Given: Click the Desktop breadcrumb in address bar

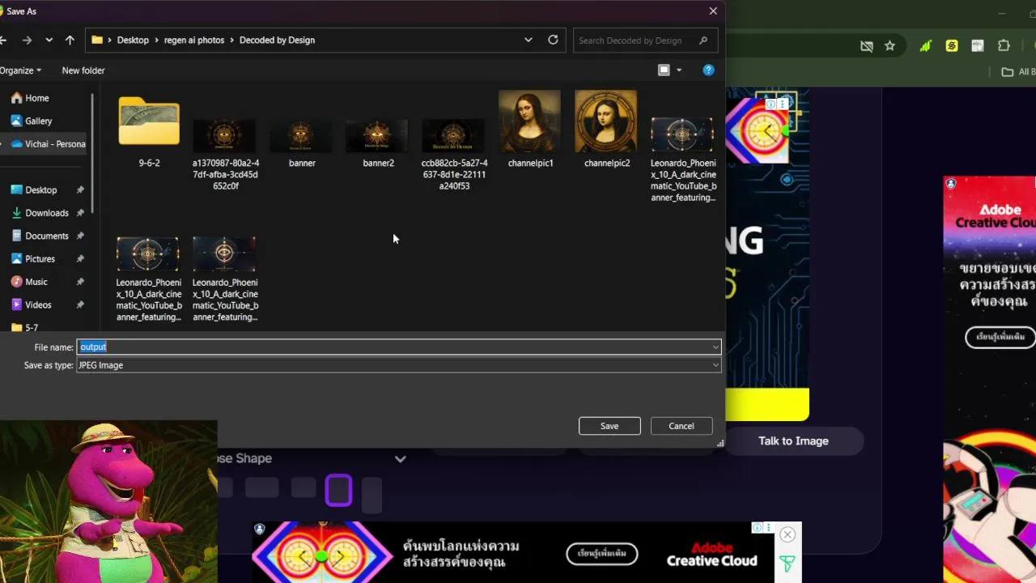Looking at the screenshot, I should (x=133, y=40).
